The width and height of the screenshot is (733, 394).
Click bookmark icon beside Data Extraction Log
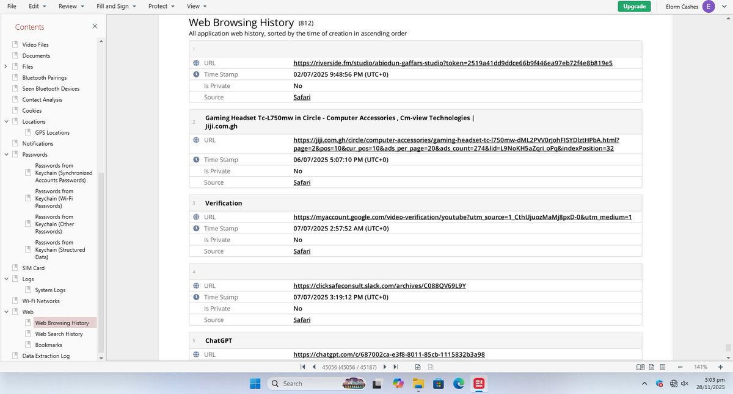(15, 356)
